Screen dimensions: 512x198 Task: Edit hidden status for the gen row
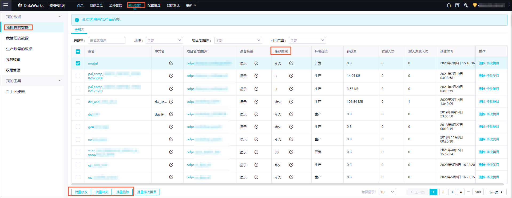256,127
